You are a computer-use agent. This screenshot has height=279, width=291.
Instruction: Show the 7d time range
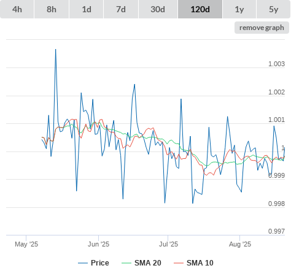(121, 9)
